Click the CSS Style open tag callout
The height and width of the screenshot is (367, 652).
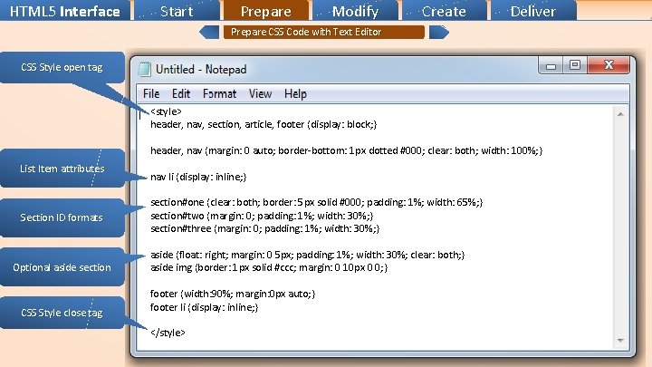[62, 67]
